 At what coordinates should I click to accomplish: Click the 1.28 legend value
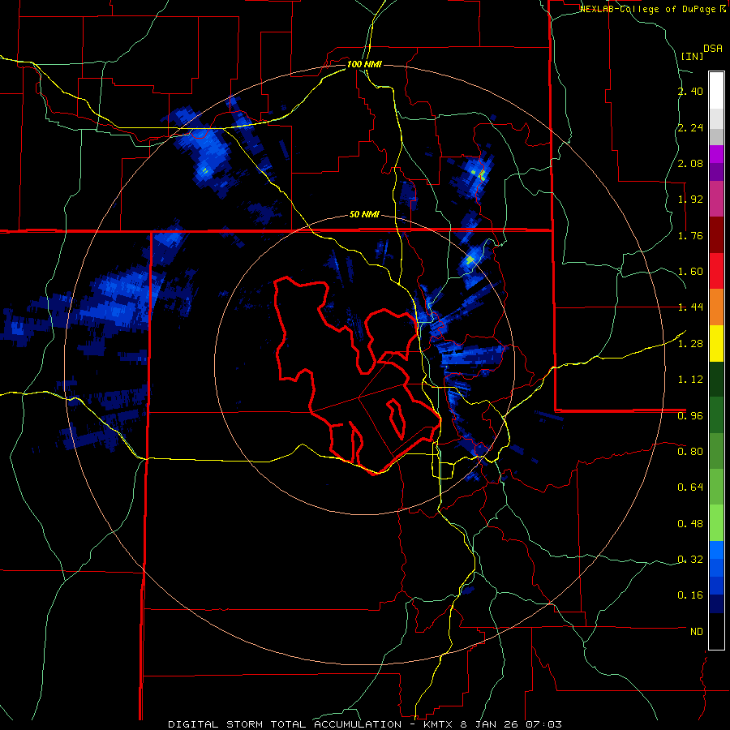pyautogui.click(x=690, y=344)
